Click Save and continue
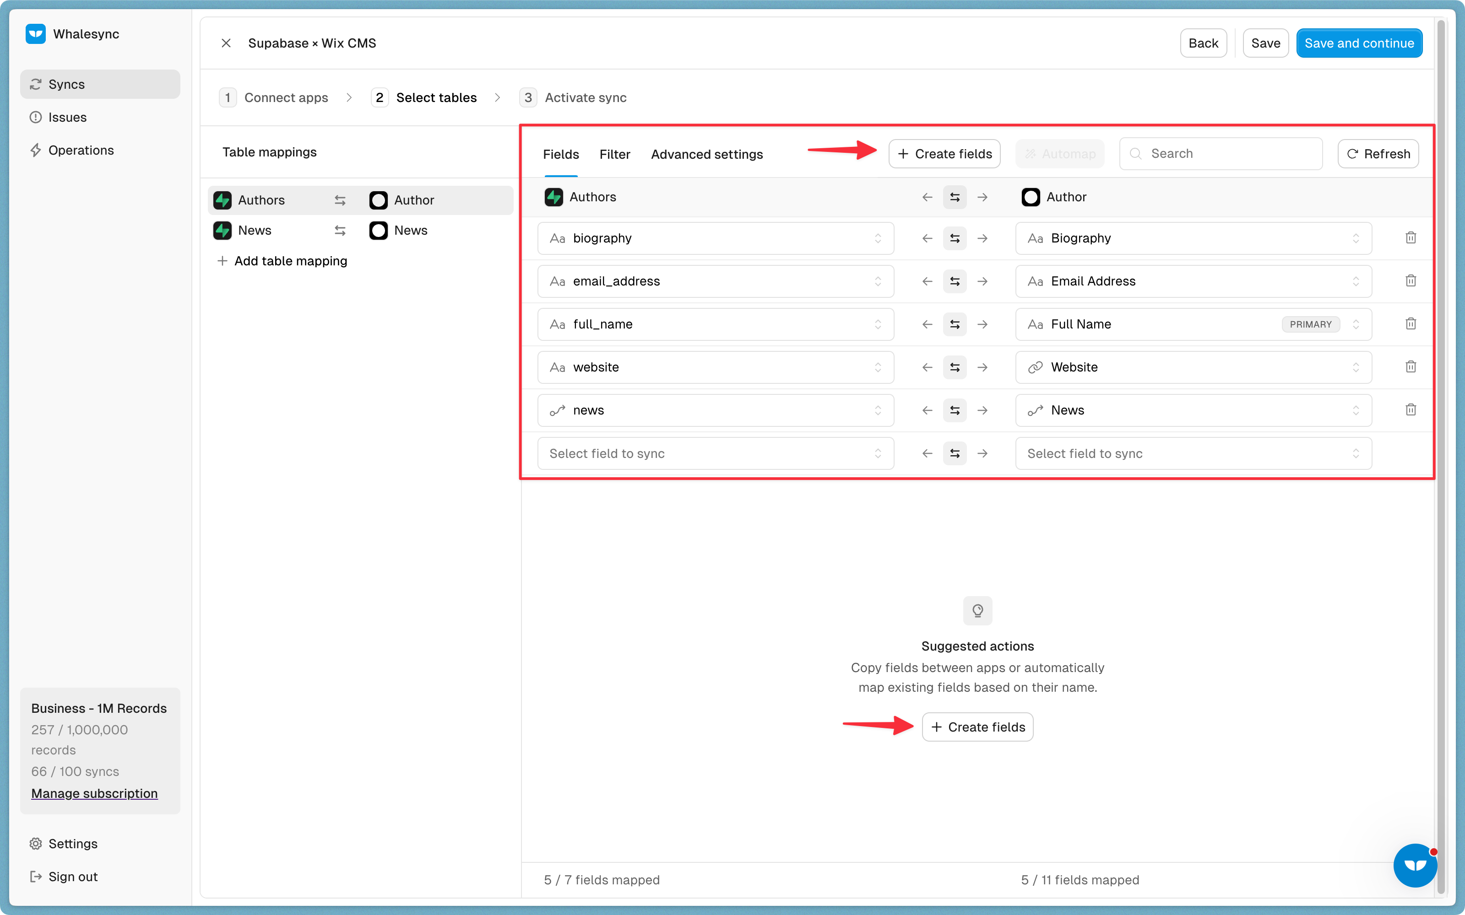The height and width of the screenshot is (915, 1465). [x=1359, y=43]
